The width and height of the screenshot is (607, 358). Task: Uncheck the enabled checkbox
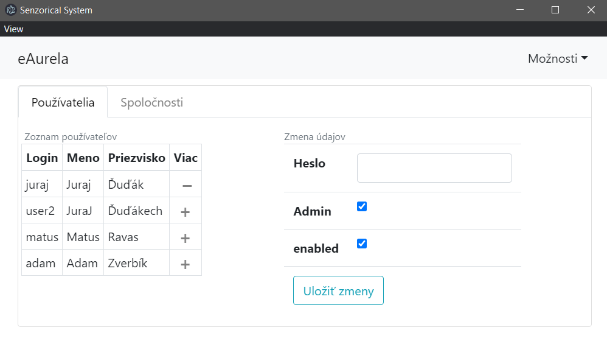coord(362,244)
